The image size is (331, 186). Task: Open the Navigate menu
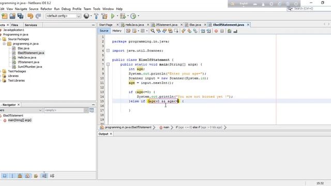[x=21, y=9]
